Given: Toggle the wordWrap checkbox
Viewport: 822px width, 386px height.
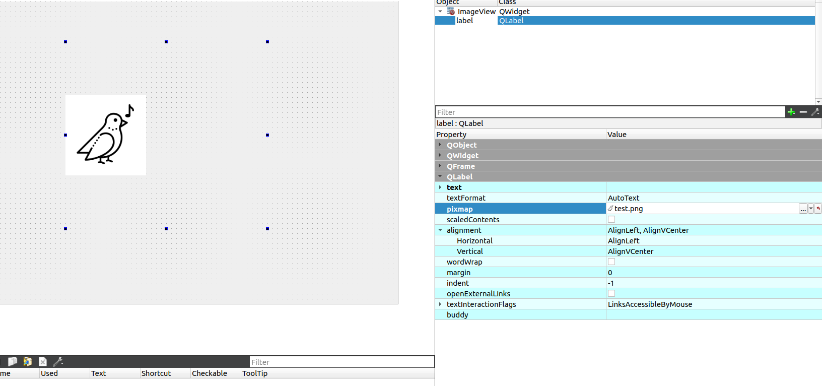Looking at the screenshot, I should [x=611, y=262].
